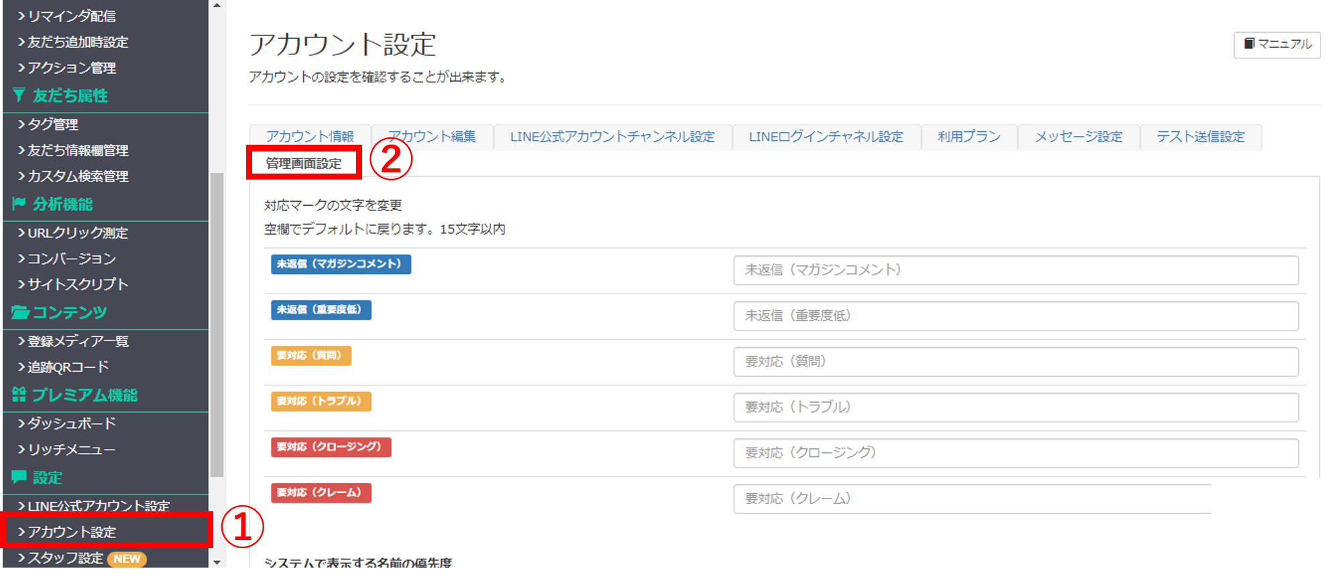Select the 管理画面設定 tab

coord(304,163)
